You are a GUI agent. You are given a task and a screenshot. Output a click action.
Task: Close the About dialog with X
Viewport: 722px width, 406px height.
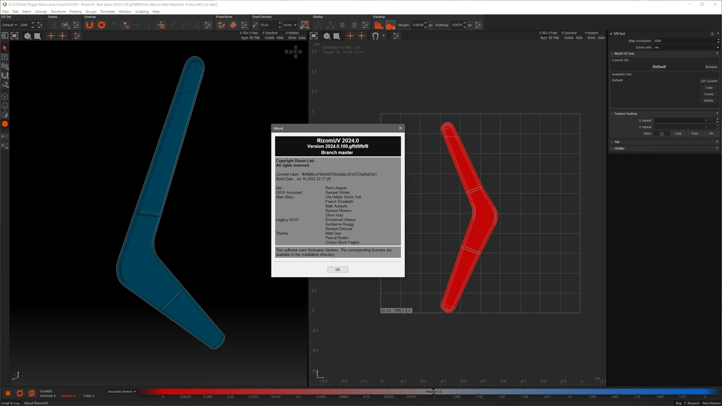(x=400, y=128)
